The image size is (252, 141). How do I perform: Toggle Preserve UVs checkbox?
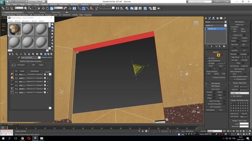click(232, 35)
